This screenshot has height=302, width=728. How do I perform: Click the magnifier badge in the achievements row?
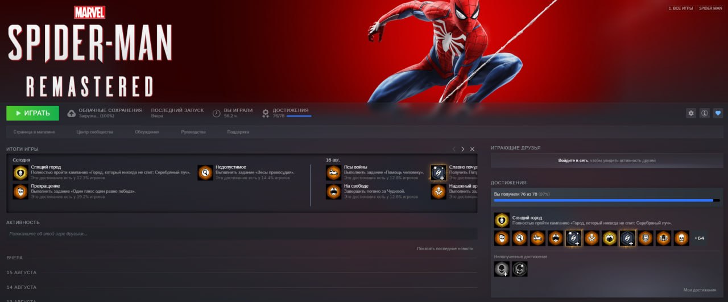520,238
